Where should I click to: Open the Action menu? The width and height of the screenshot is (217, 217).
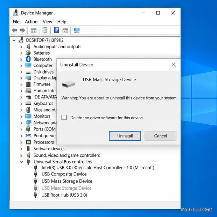[x=31, y=22]
